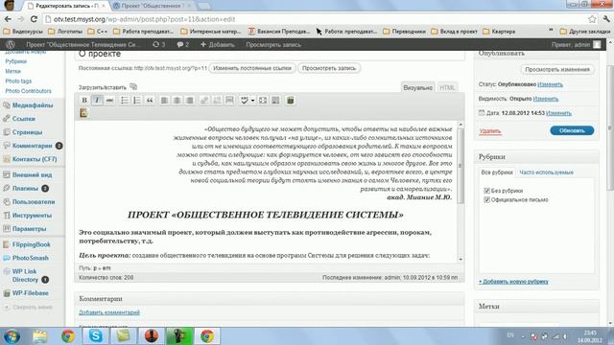The width and height of the screenshot is (614, 345).
Task: Open the site name menu in admin bar
Action: 83,45
